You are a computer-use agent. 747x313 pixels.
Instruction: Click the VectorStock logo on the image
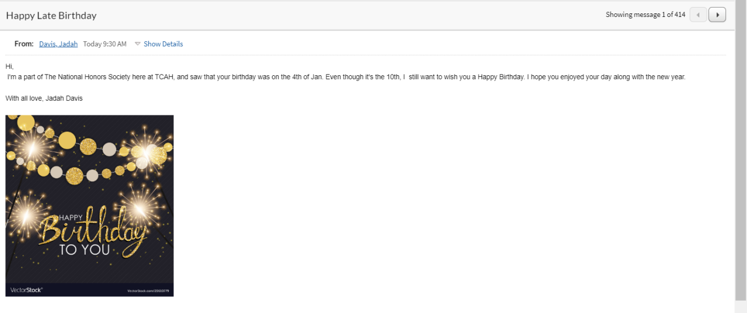27,290
